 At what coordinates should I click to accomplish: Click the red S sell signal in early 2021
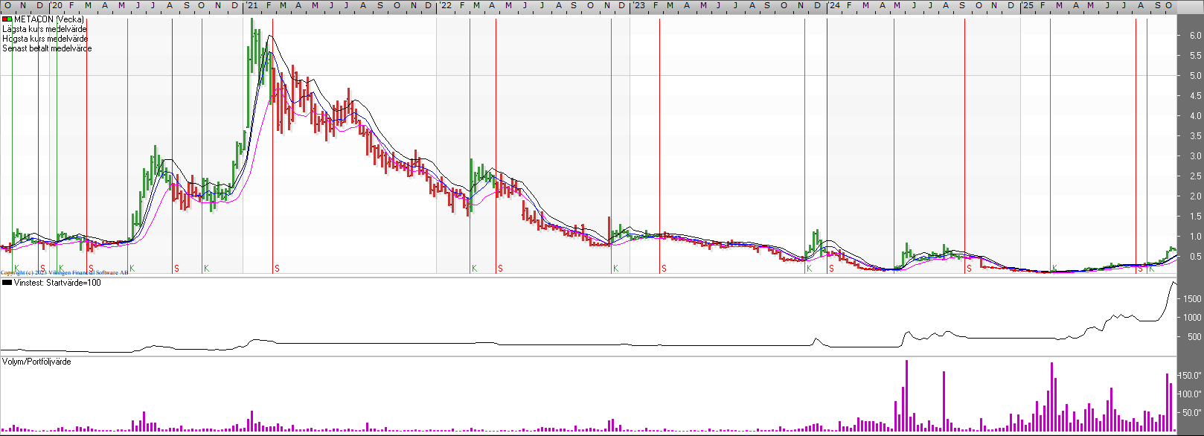coord(277,269)
